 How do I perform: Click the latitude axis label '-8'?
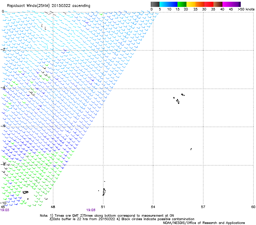pyautogui.click(x=3, y=164)
